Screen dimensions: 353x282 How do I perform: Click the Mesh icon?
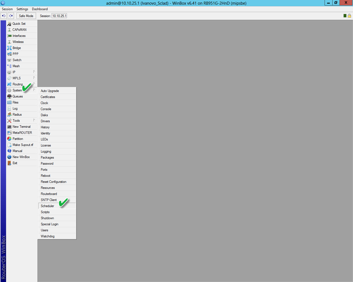[9, 66]
